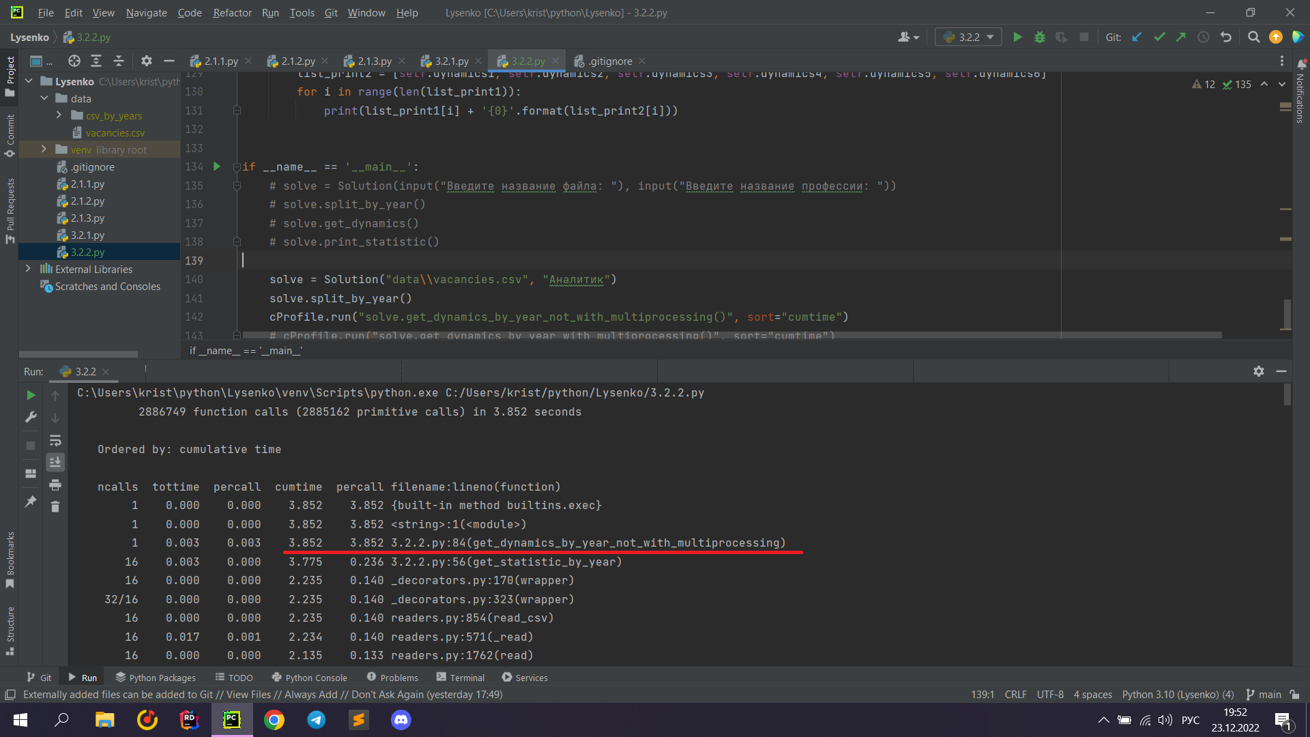The width and height of the screenshot is (1310, 737).
Task: Open 3.2.2 run configuration dropdown
Action: pos(969,37)
